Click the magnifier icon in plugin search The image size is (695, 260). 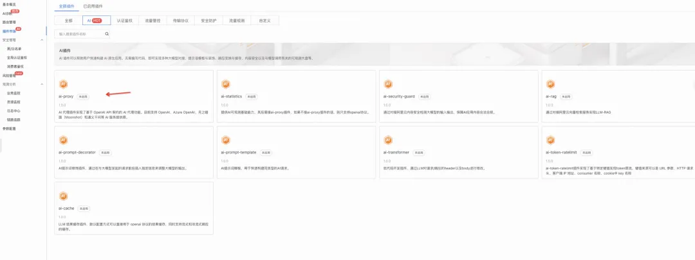point(106,33)
